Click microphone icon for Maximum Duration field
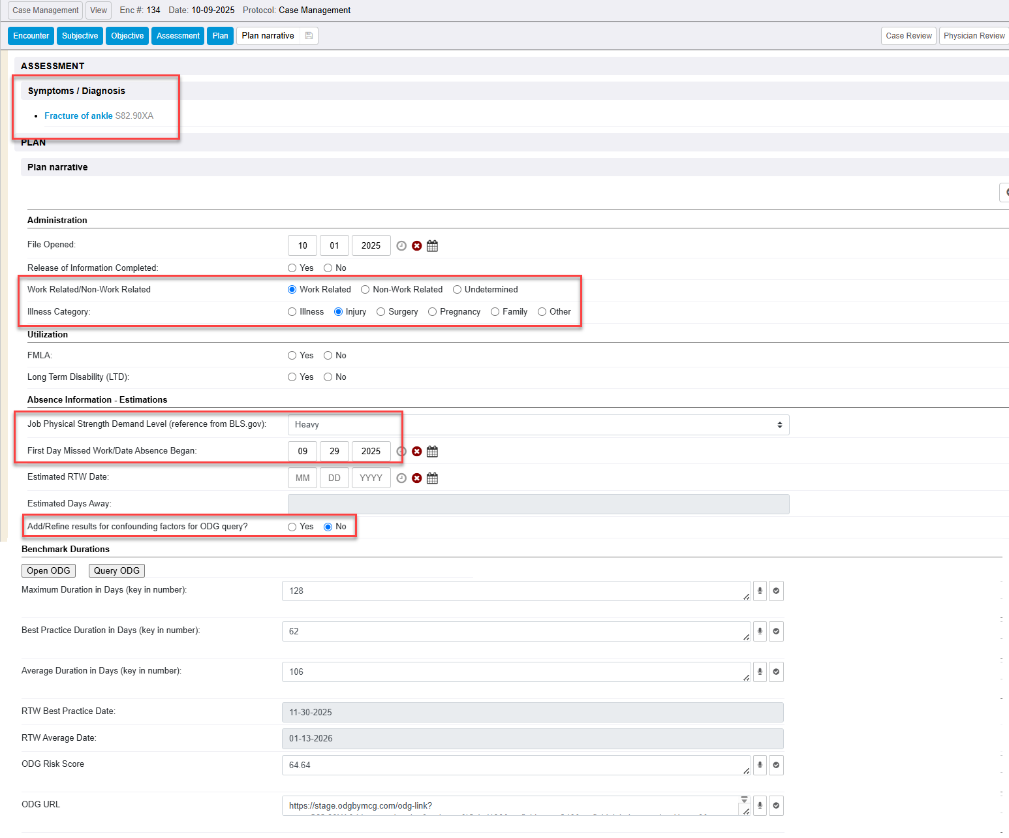 [760, 591]
